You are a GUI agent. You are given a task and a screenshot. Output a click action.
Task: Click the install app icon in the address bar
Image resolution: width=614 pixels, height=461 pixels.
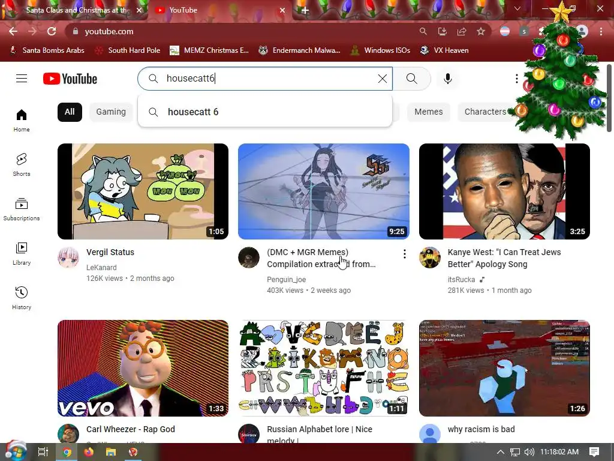(x=443, y=31)
